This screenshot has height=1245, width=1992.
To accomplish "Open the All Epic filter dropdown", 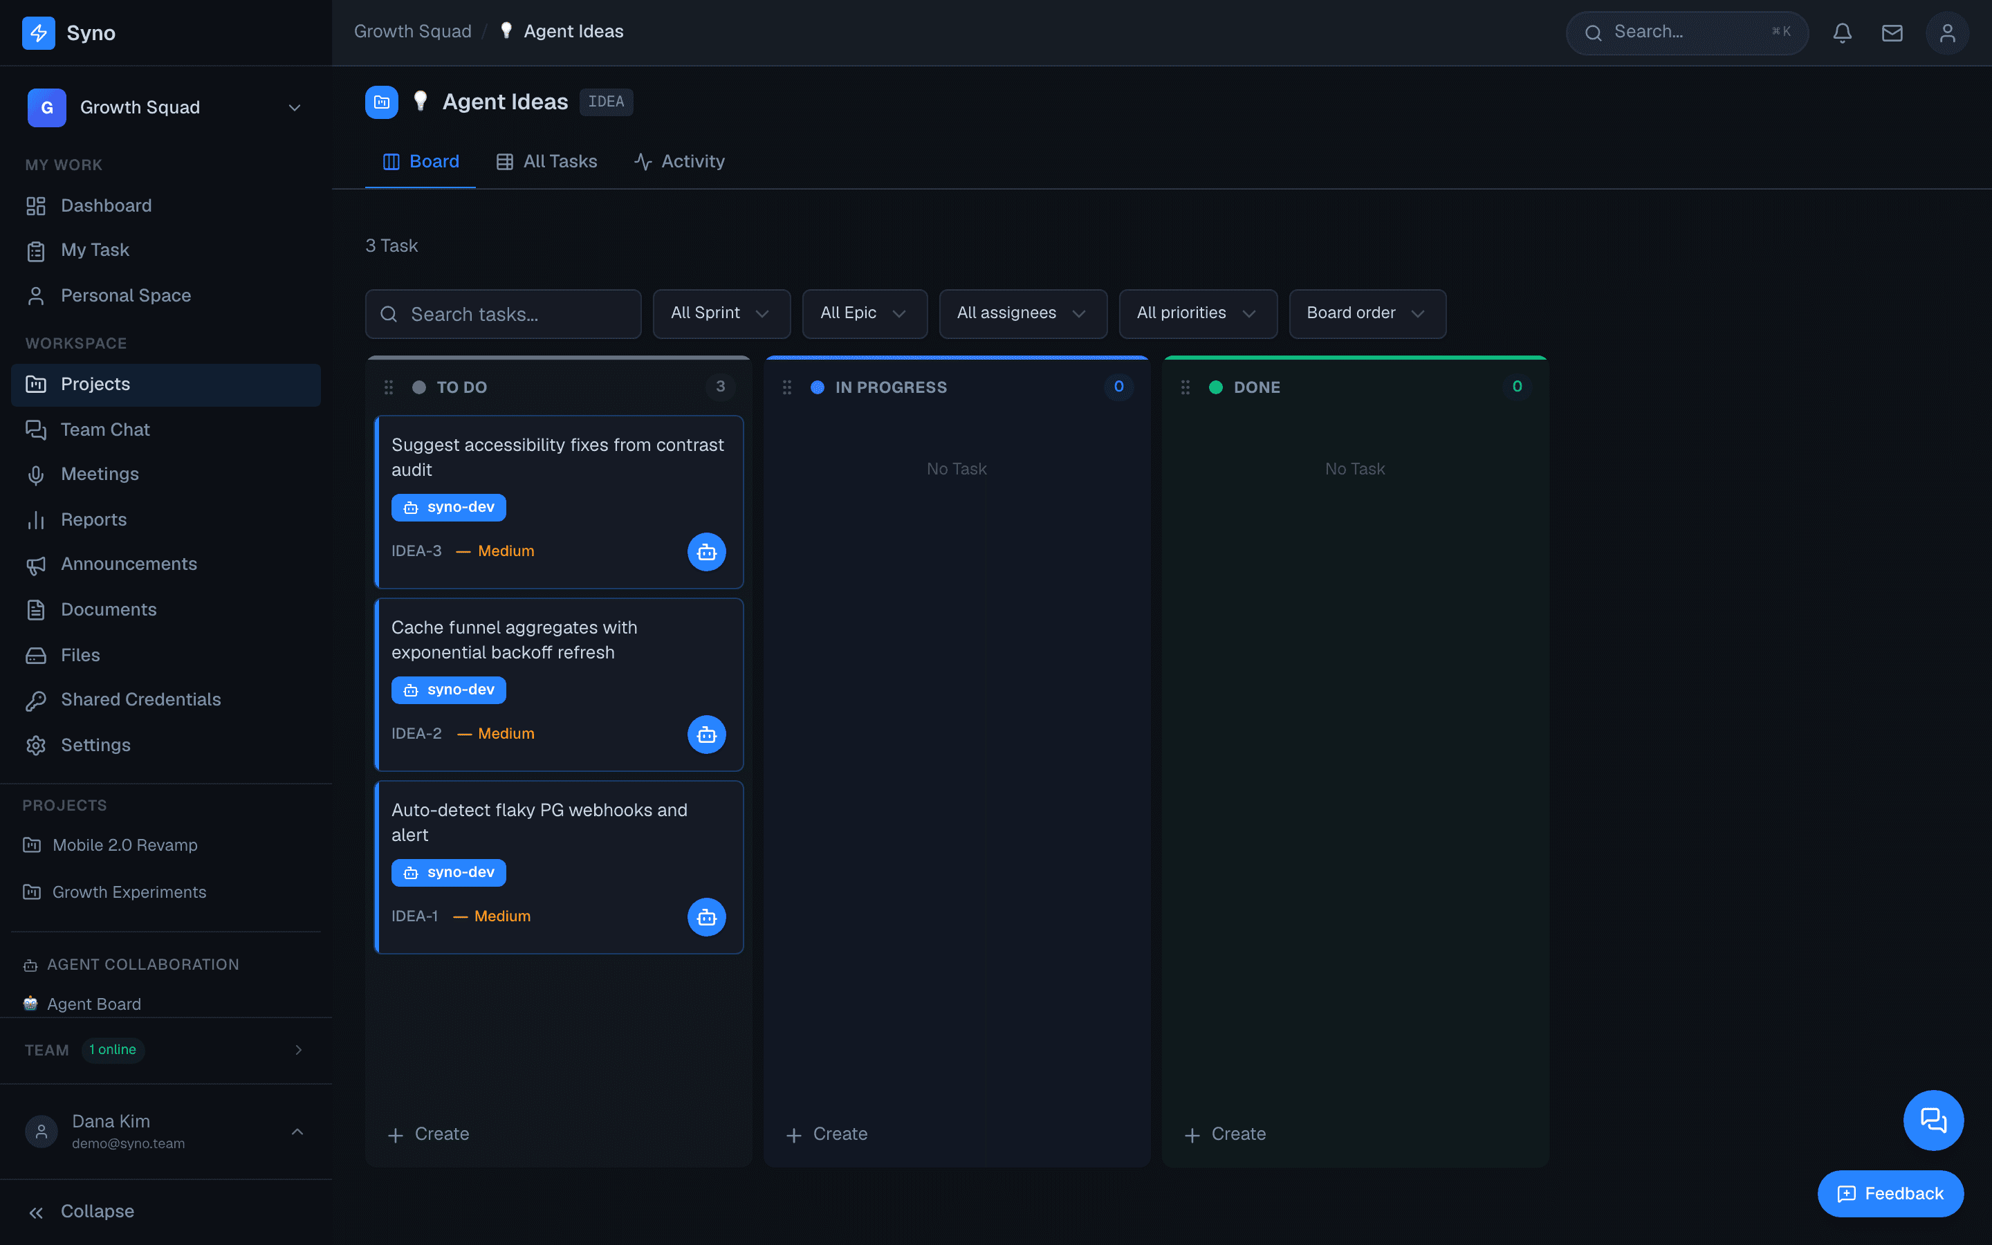I will coord(865,314).
